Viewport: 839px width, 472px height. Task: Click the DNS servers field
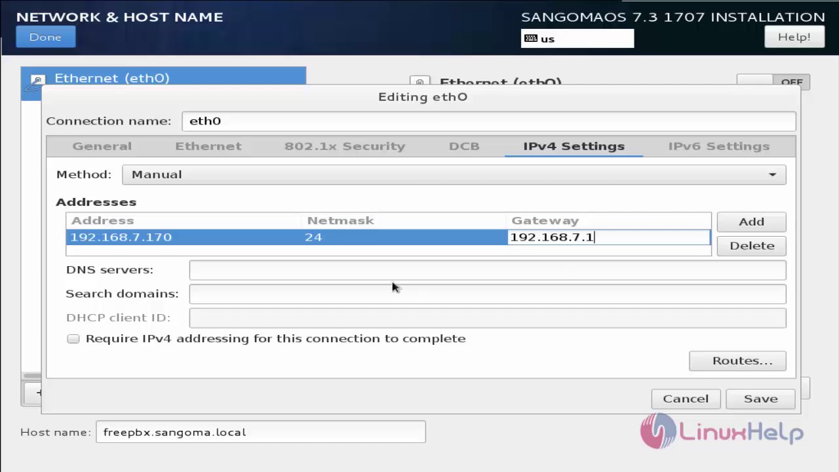pyautogui.click(x=487, y=270)
